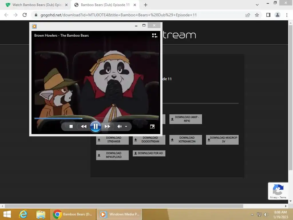The width and height of the screenshot is (293, 220).
Task: Click the page's vertical scrollbar
Action: pyautogui.click(x=290, y=97)
